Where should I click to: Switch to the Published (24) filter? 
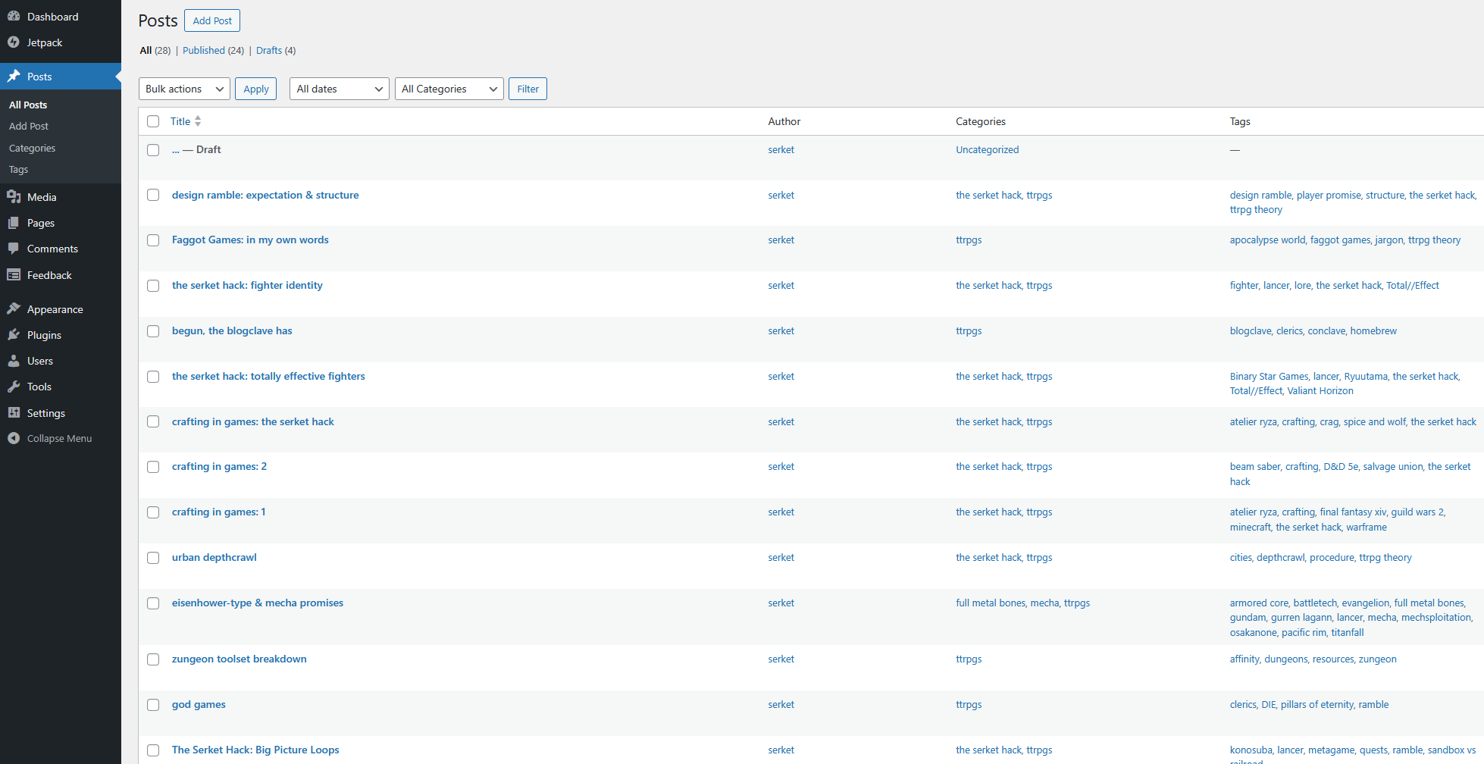(213, 50)
